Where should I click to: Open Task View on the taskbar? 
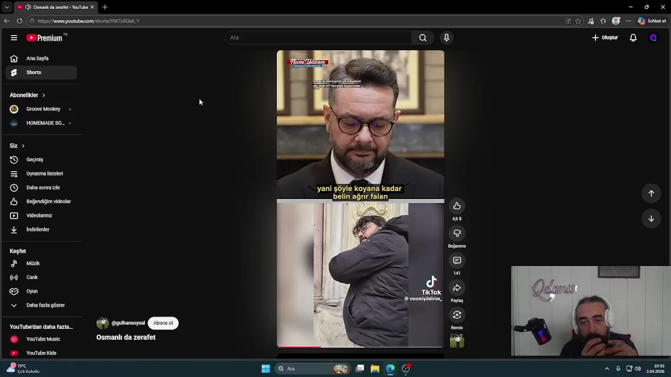click(x=360, y=369)
